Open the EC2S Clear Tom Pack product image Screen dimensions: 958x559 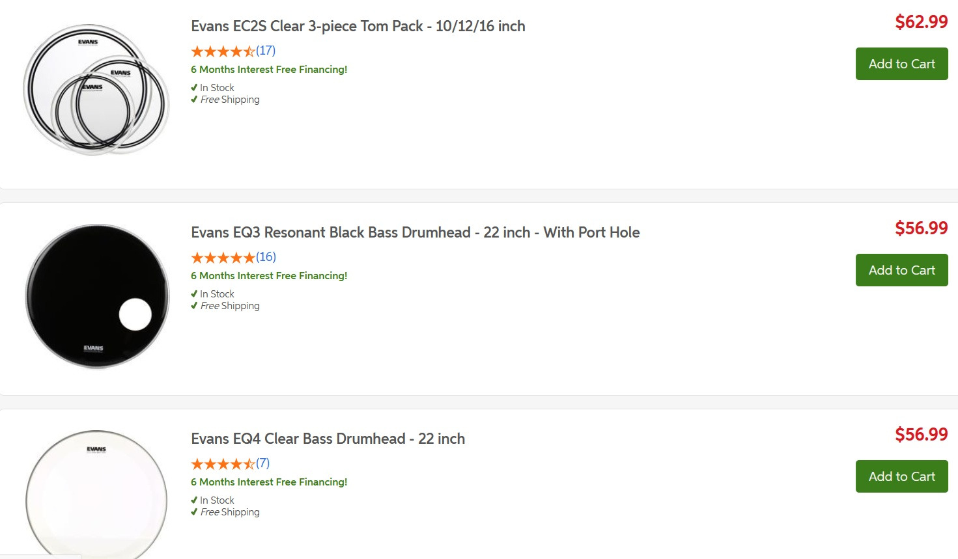[x=96, y=90]
